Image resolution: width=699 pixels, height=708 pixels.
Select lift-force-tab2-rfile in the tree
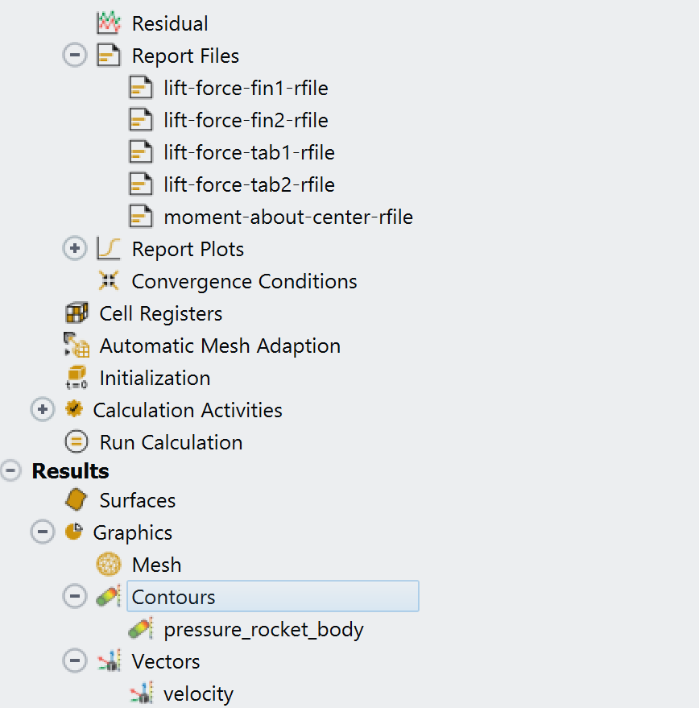[249, 184]
